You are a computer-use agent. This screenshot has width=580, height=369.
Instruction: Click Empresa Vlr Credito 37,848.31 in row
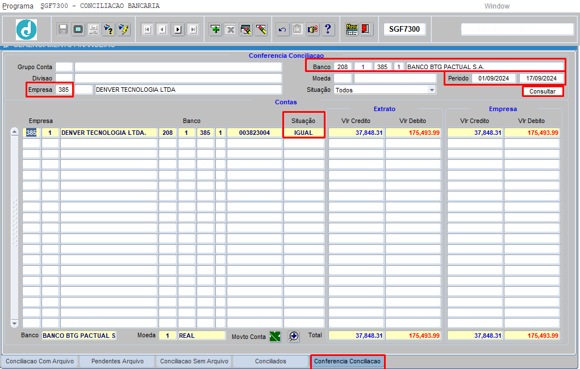coord(475,133)
